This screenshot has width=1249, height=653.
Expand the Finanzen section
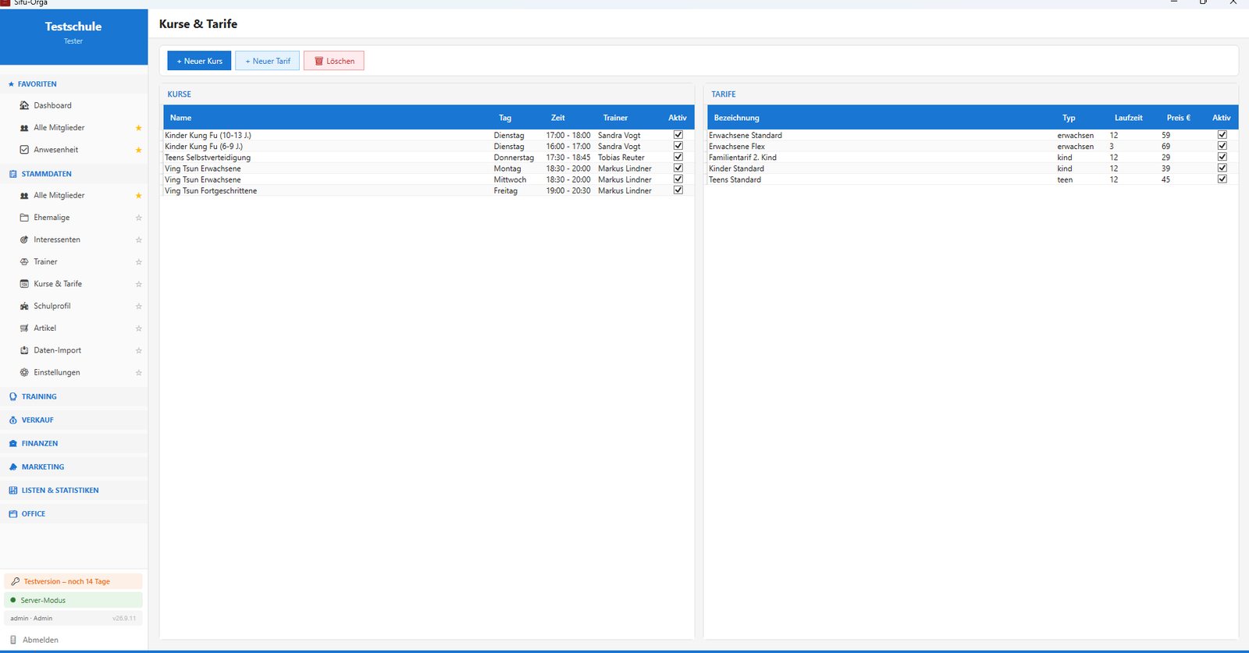click(73, 443)
